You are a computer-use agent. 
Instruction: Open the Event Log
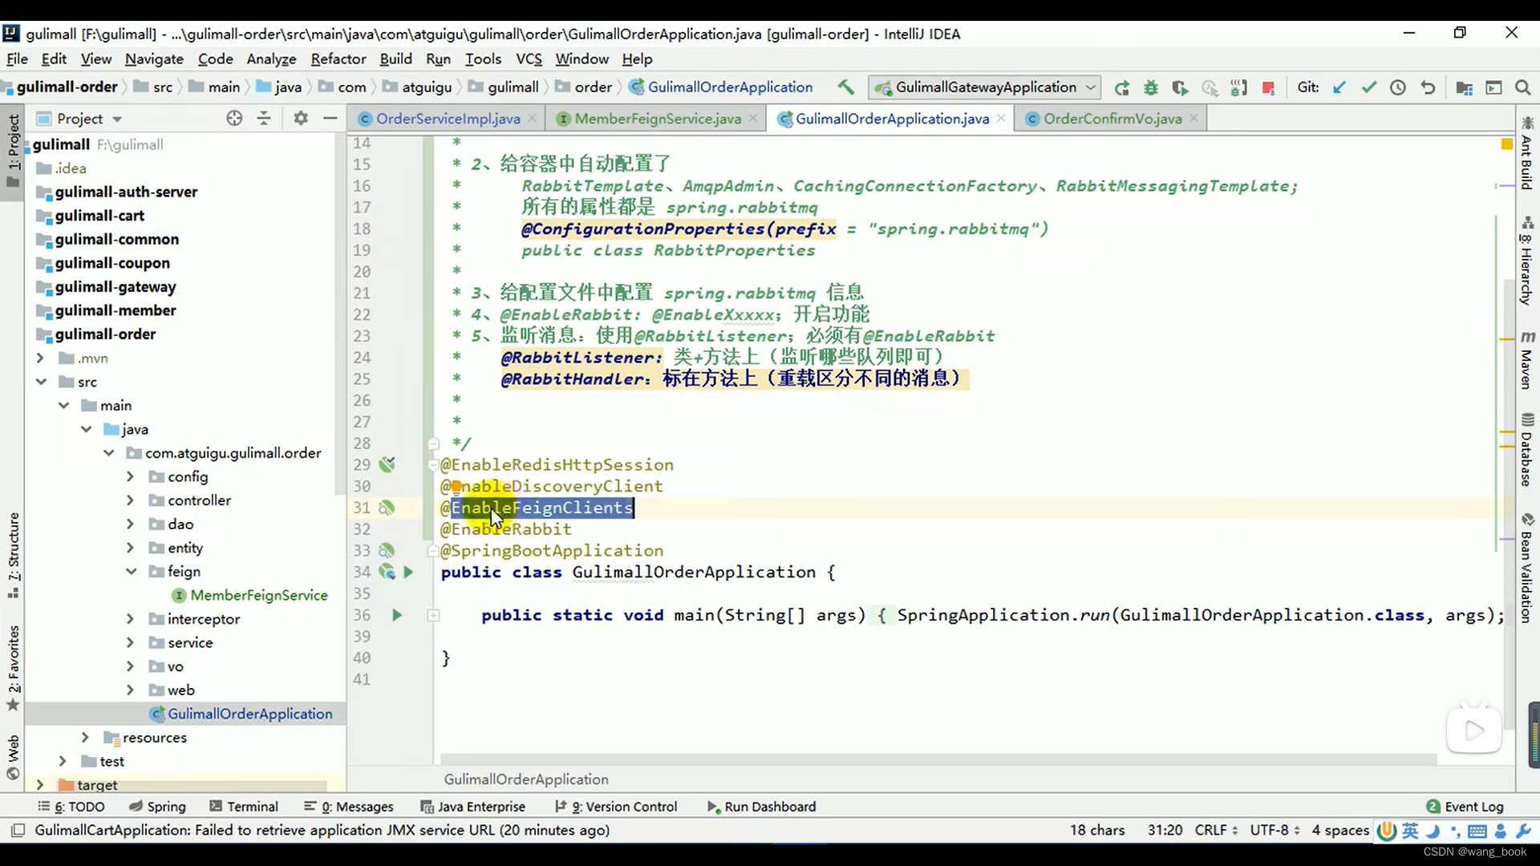[1465, 807]
